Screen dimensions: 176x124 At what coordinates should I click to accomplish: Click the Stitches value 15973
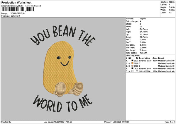pos(172,1)
